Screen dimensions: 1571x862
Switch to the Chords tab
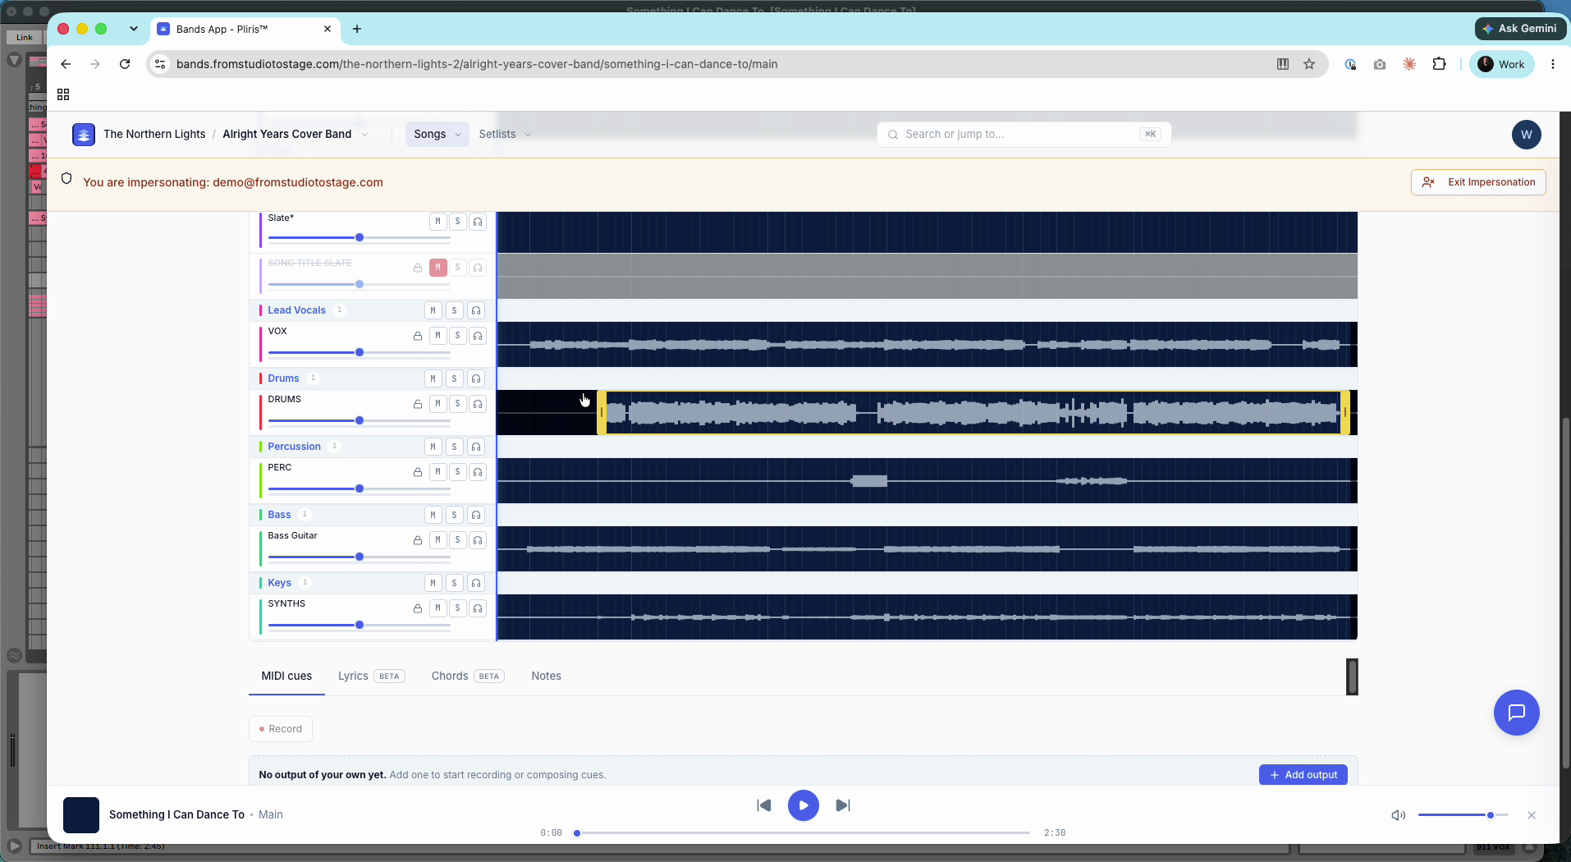pyautogui.click(x=467, y=676)
